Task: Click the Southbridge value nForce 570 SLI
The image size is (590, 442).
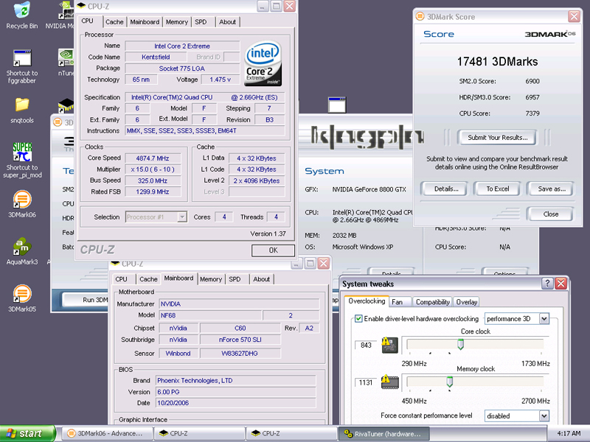Action: pyautogui.click(x=240, y=340)
